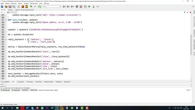Close the current editor with red X
The width and height of the screenshot is (195, 110).
click(190, 12)
